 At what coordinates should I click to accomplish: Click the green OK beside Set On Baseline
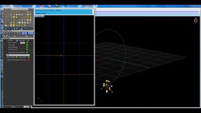[x=27, y=47]
